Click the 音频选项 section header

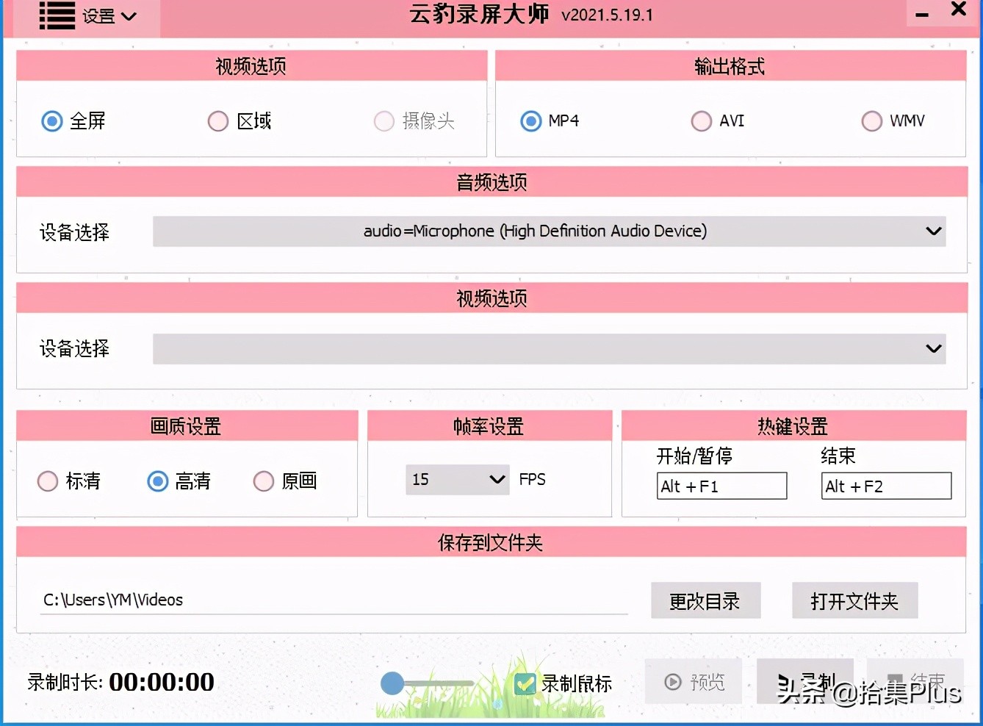click(491, 182)
